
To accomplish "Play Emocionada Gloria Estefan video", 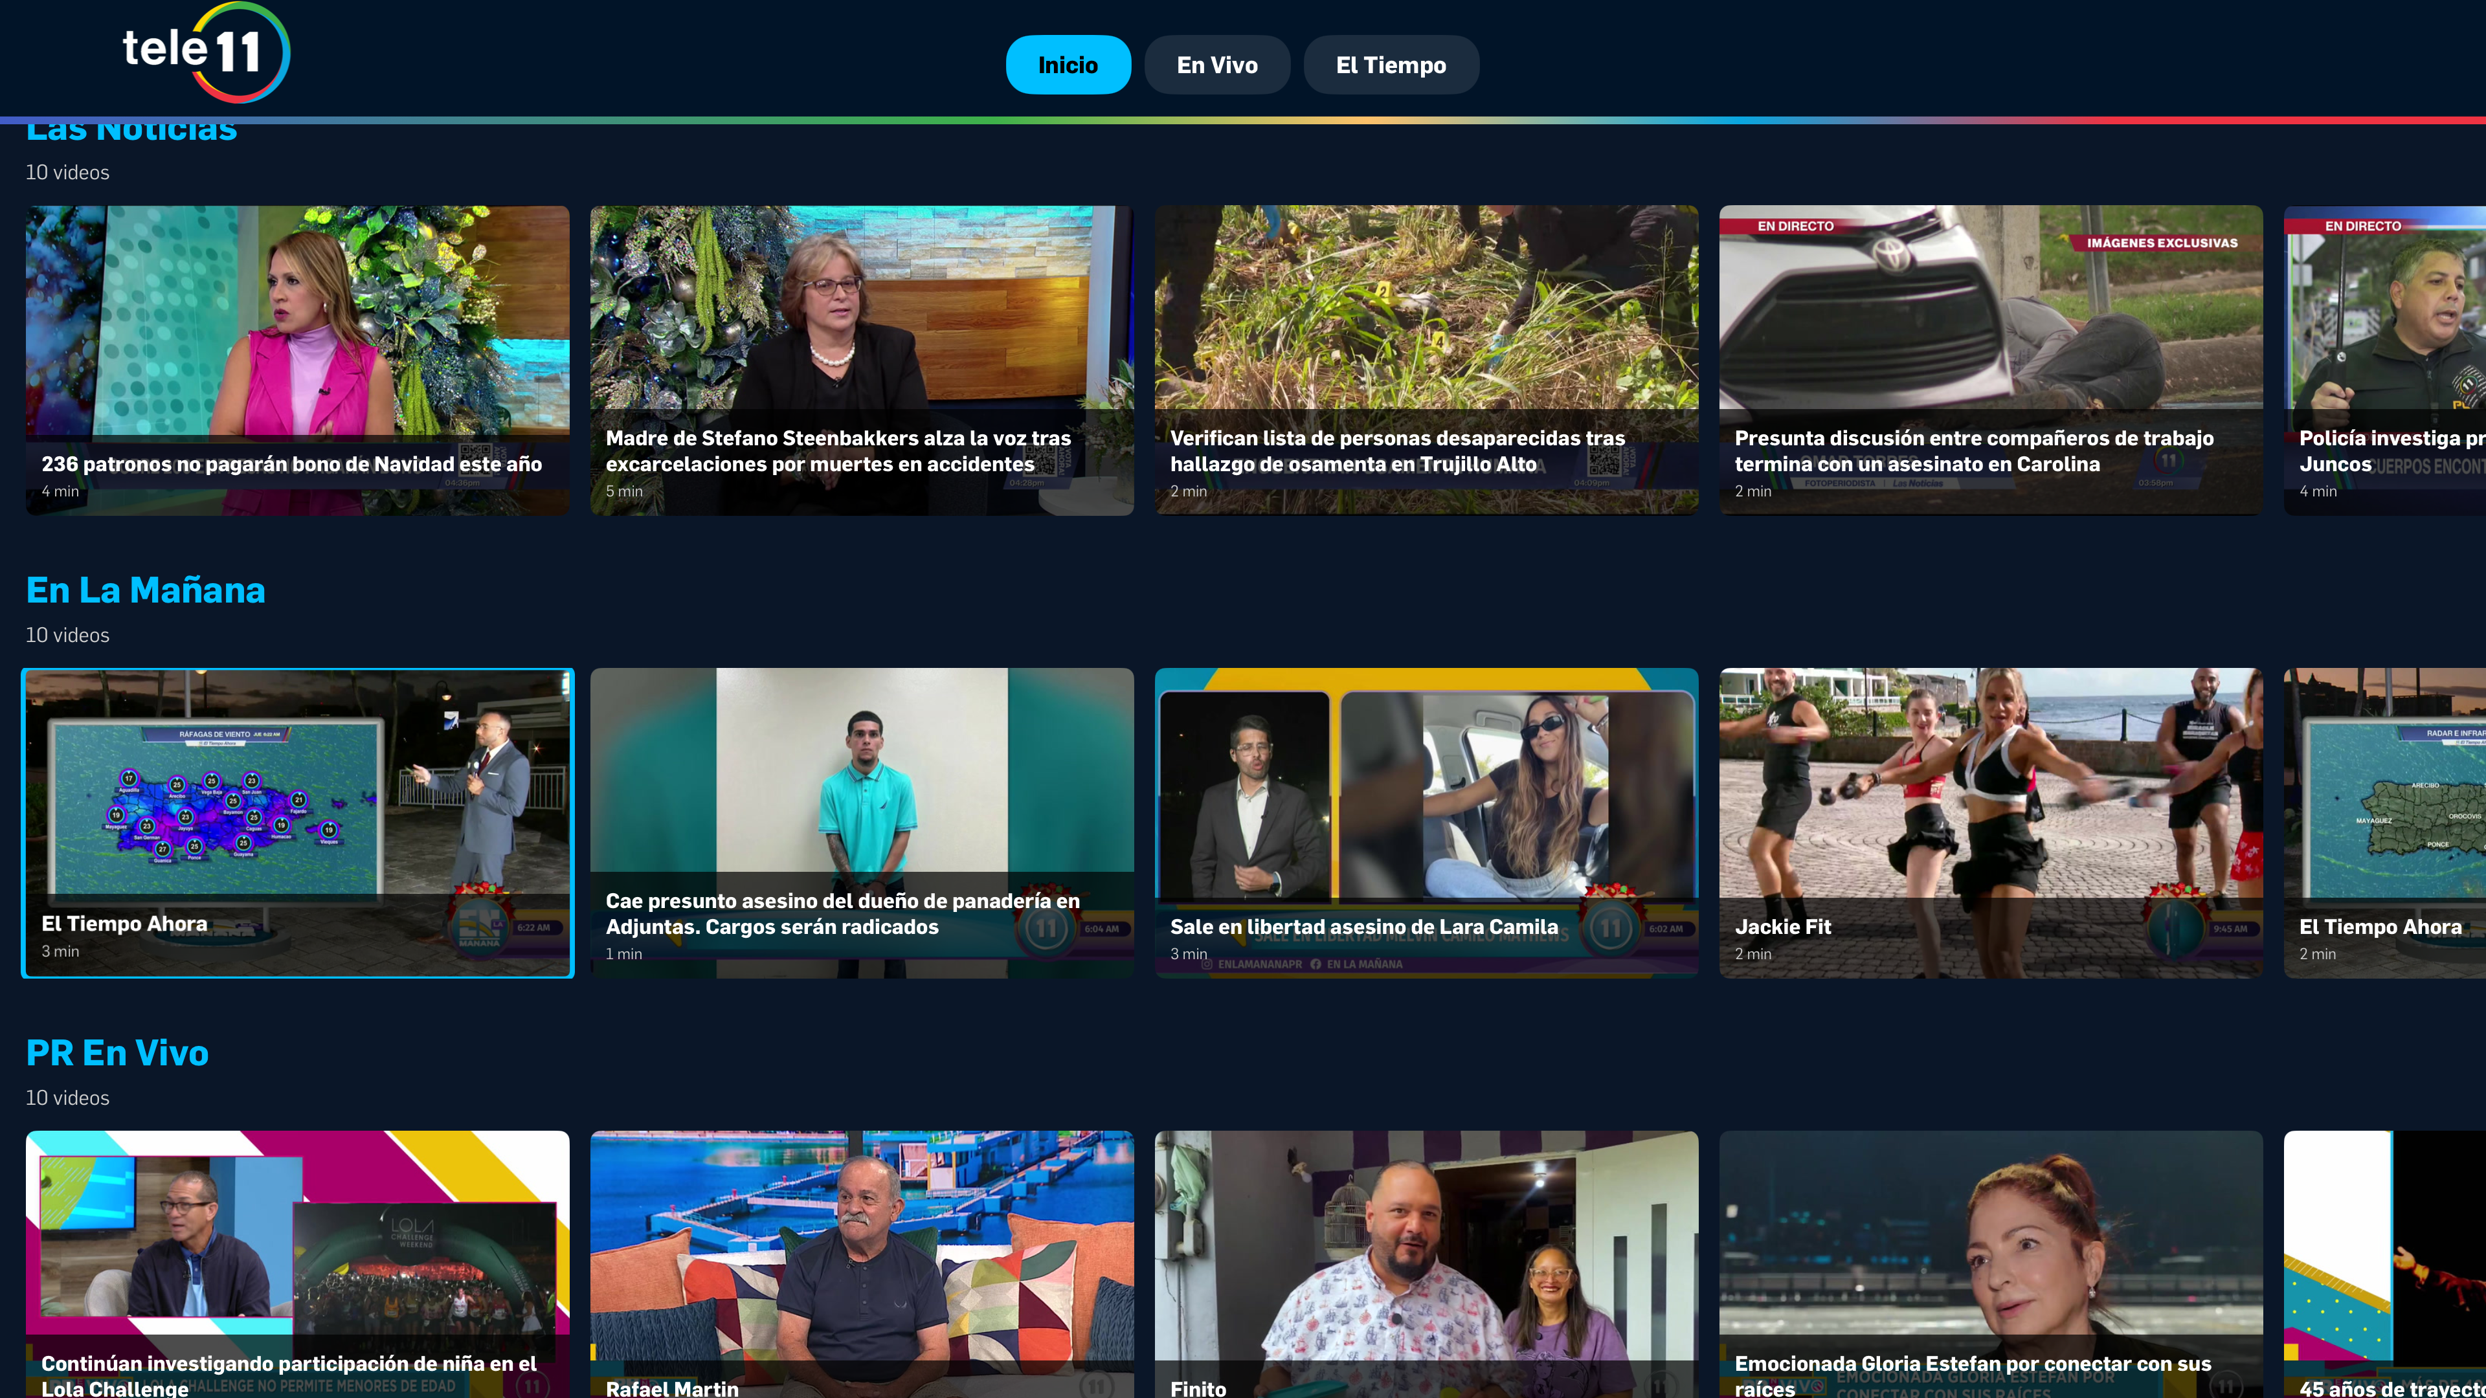I will (x=1991, y=1264).
